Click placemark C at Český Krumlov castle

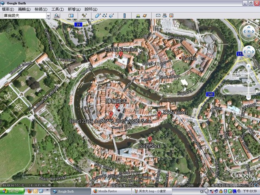[x=121, y=55]
